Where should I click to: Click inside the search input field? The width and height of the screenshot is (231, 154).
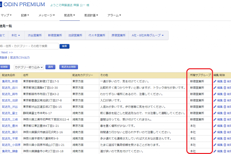point(28,46)
